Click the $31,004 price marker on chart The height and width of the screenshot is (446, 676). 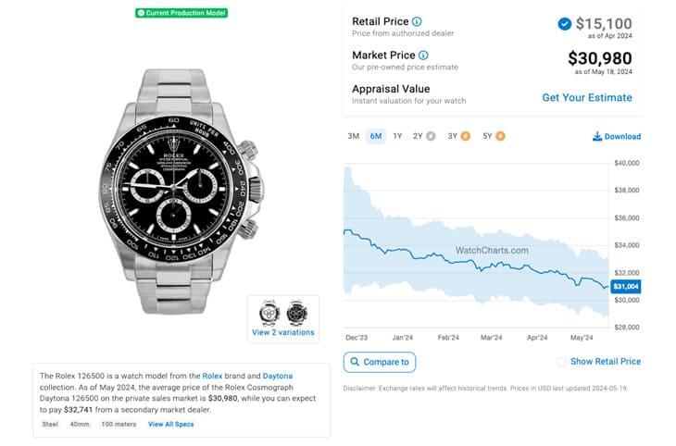tap(625, 287)
